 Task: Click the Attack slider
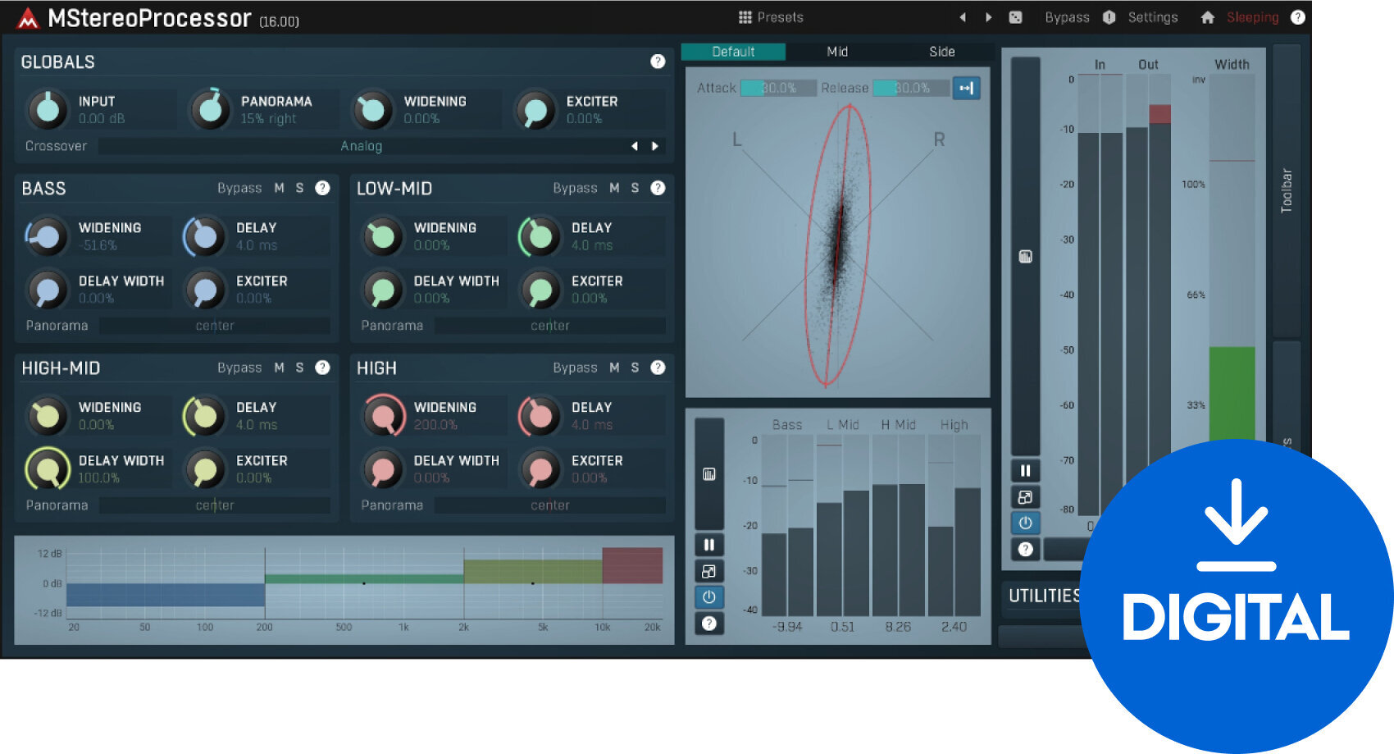tap(778, 89)
